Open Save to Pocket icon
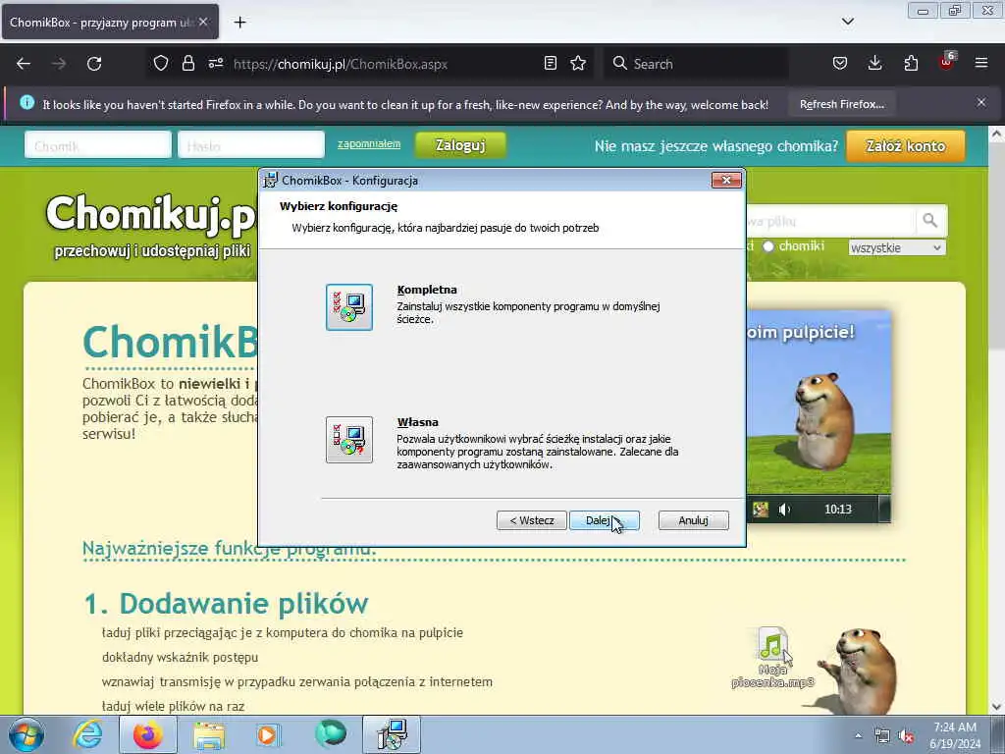 pyautogui.click(x=840, y=64)
